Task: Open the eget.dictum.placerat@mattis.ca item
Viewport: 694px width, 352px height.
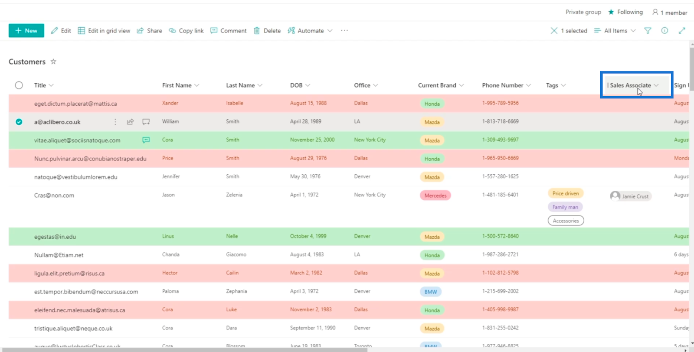Action: click(x=75, y=104)
